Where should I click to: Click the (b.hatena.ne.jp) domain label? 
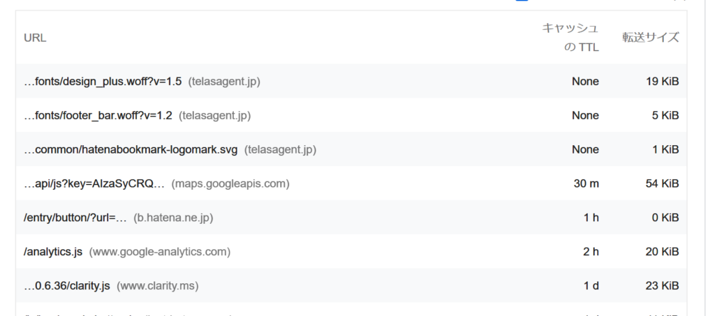[x=173, y=218]
